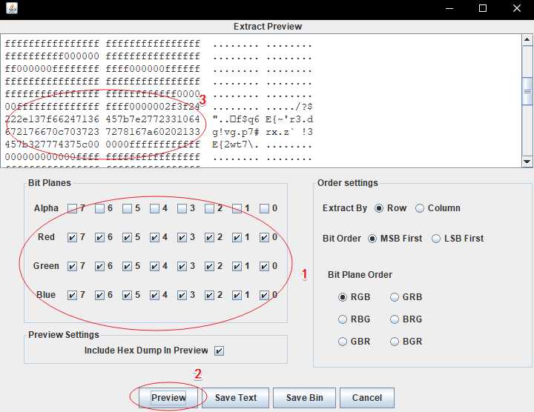The height and width of the screenshot is (412, 534).
Task: Minimize the Extract Preview window
Action: pyautogui.click(x=449, y=8)
